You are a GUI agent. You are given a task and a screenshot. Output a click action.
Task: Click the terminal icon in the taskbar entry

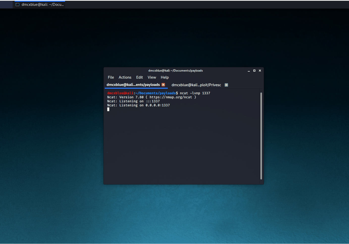(17, 5)
